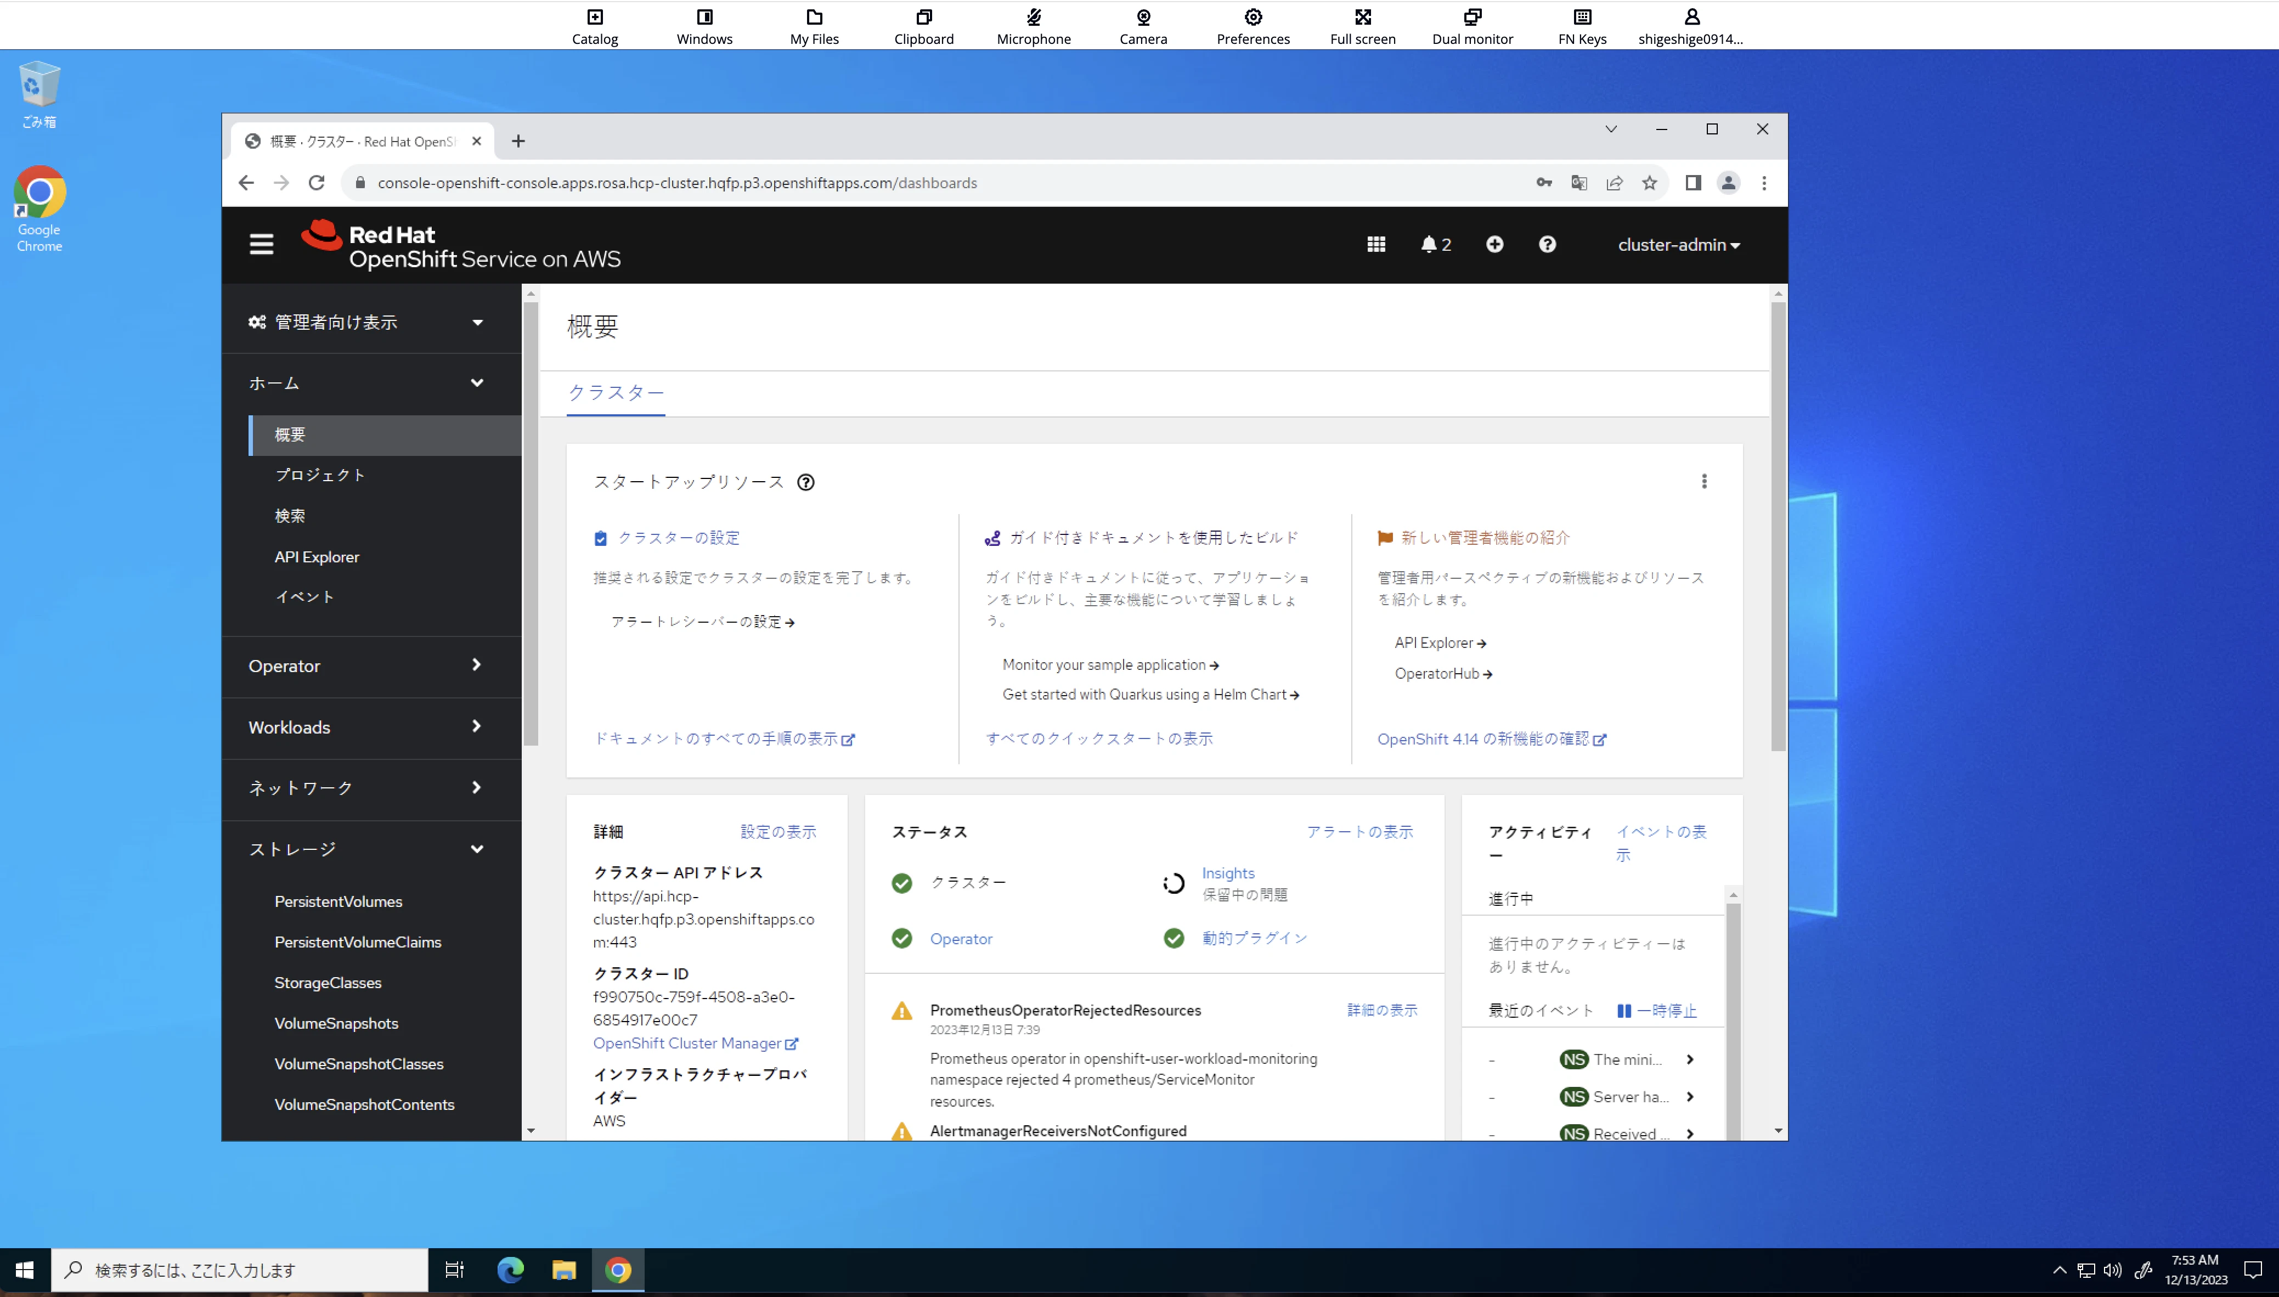
Task: Expand the 'Server ha...' event row chevron
Action: pyautogui.click(x=1690, y=1097)
